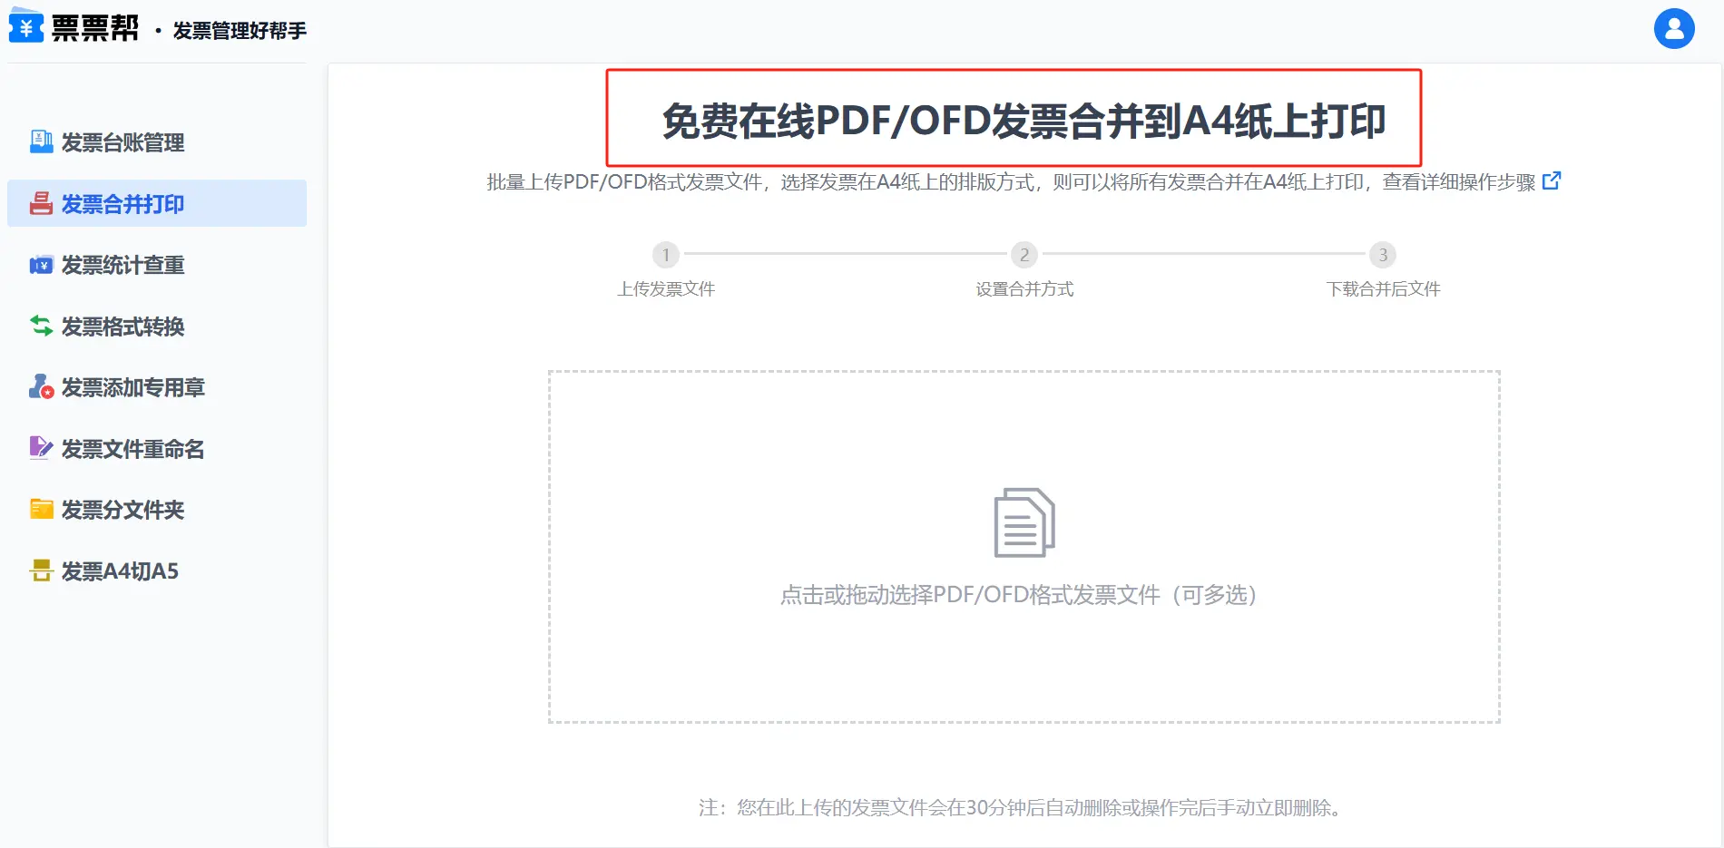1724x848 pixels.
Task: Open the external link icon after 查看详细操作步骤
Action: pos(1552,181)
